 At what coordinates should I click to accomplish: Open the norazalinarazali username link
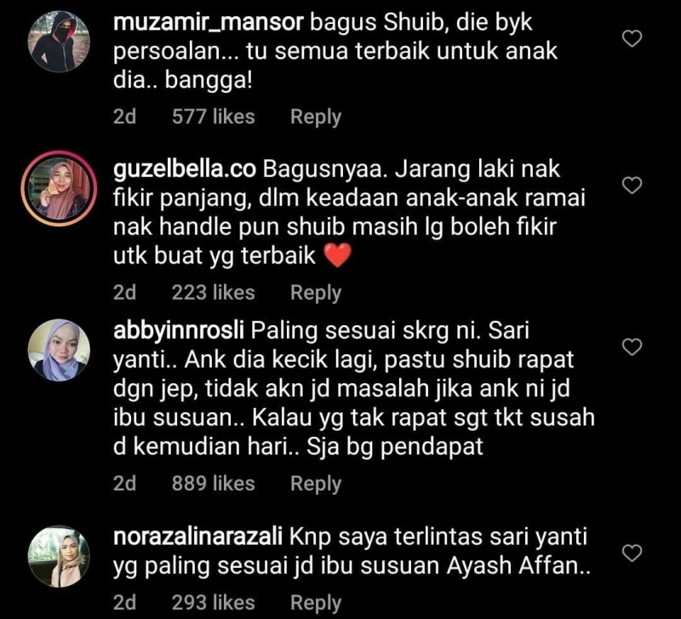point(198,537)
